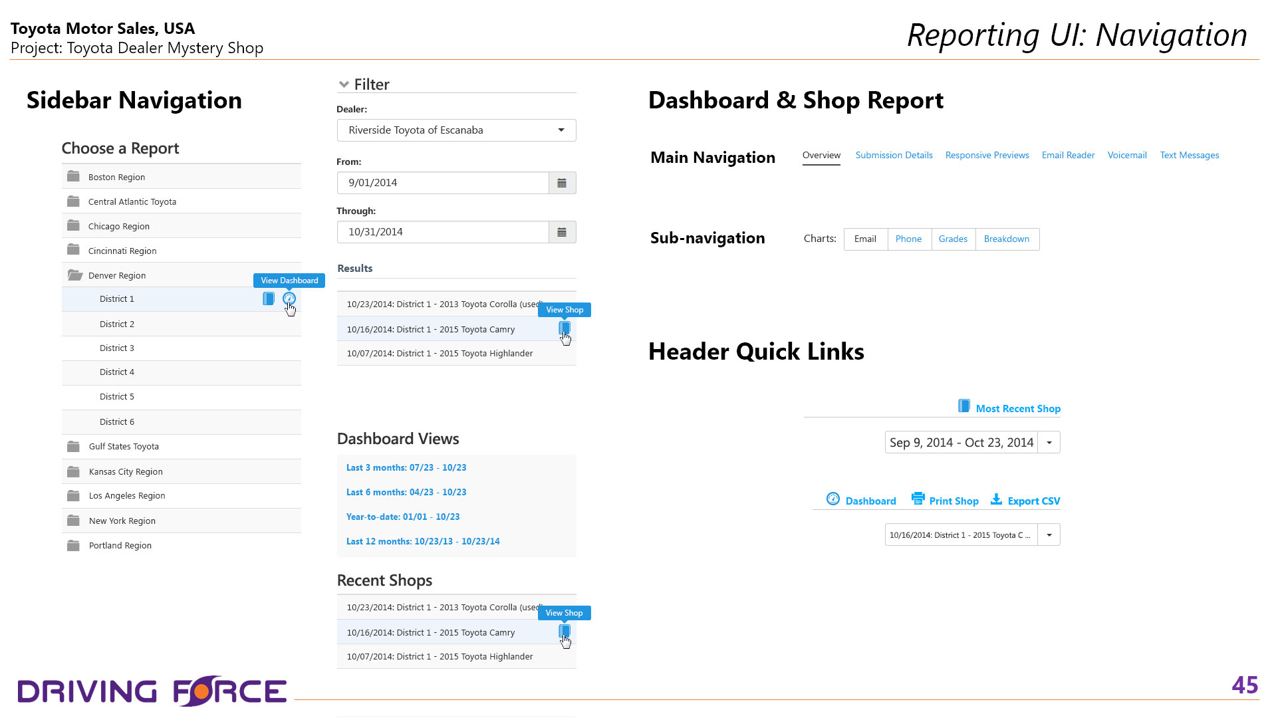Select District 6 in the sidebar
Image resolution: width=1276 pixels, height=718 pixels.
[x=181, y=422]
